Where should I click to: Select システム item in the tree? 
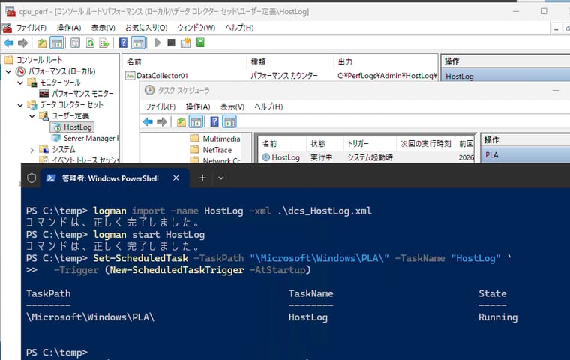(64, 150)
